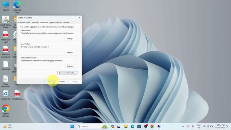Open Microsoft Edge from the taskbar
The height and width of the screenshot is (130, 231).
click(132, 126)
